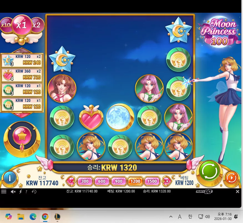Screen dimensions: 243x223
Task: Select the 300 bet amount
Action: tap(85, 181)
